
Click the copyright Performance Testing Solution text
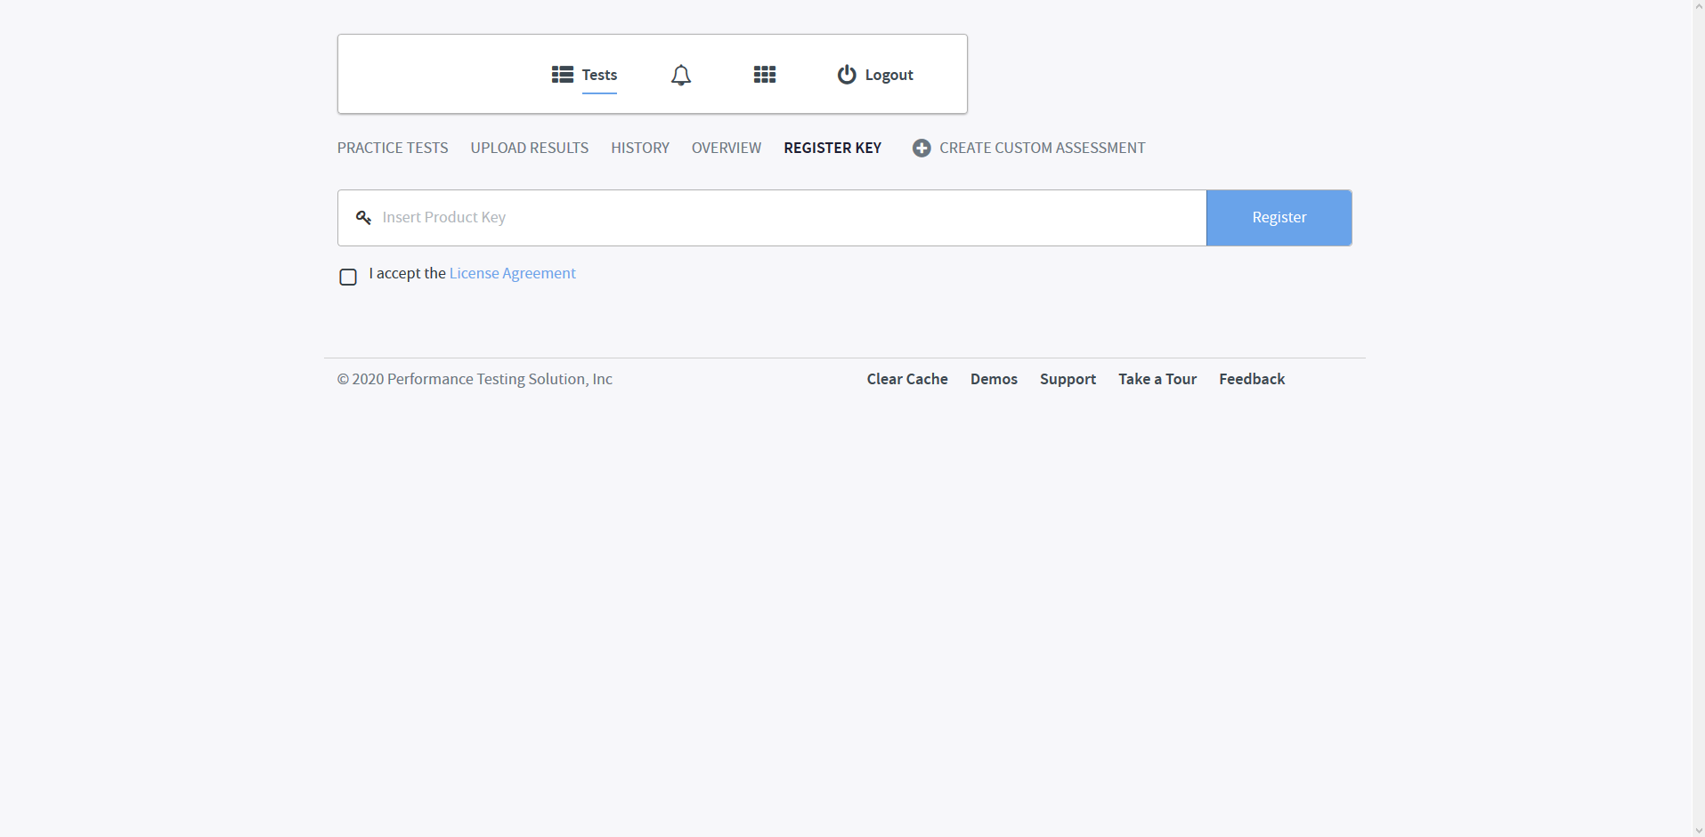[475, 379]
